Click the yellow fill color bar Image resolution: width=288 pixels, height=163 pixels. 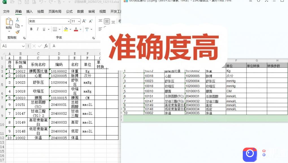[66, 31]
